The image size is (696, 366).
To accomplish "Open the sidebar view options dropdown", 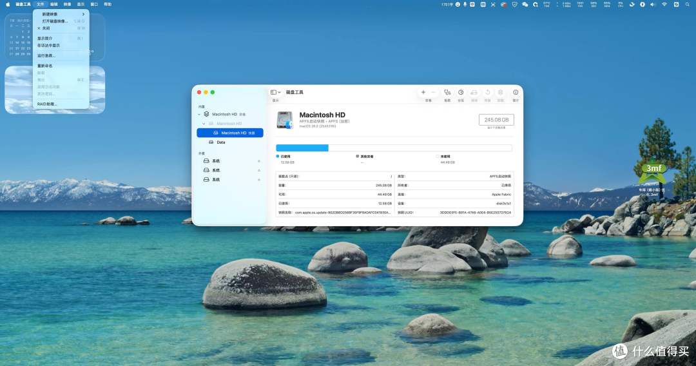I will (276, 92).
